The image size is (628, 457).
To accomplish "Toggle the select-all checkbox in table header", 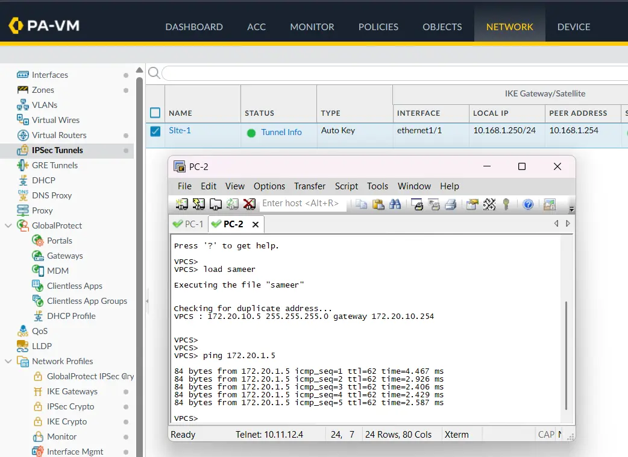I will [x=155, y=113].
